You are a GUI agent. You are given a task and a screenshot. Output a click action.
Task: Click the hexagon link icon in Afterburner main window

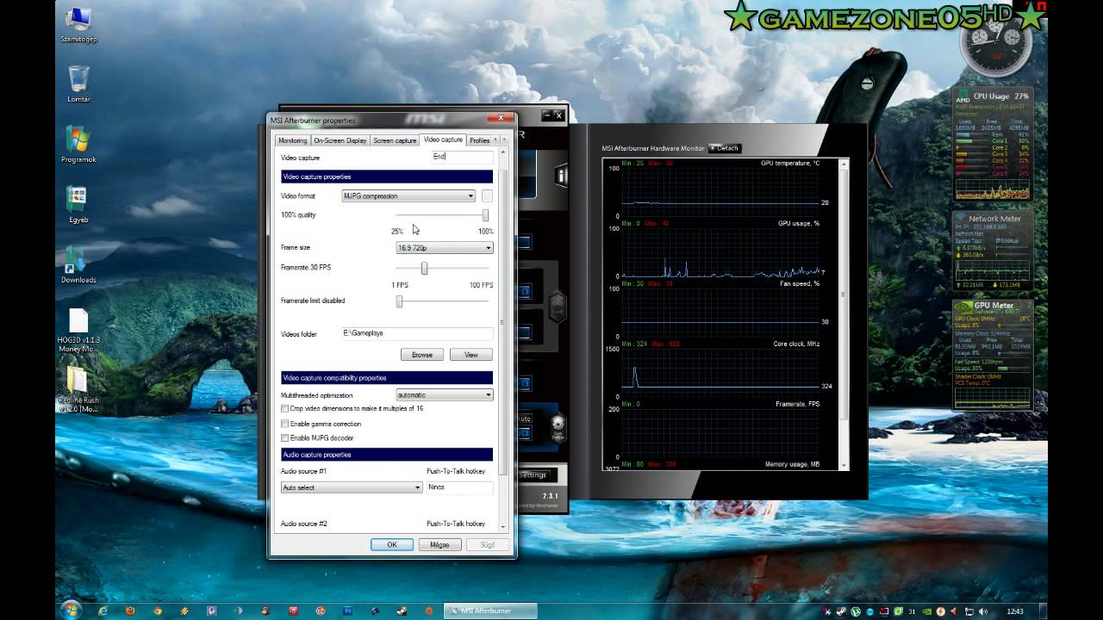click(558, 307)
